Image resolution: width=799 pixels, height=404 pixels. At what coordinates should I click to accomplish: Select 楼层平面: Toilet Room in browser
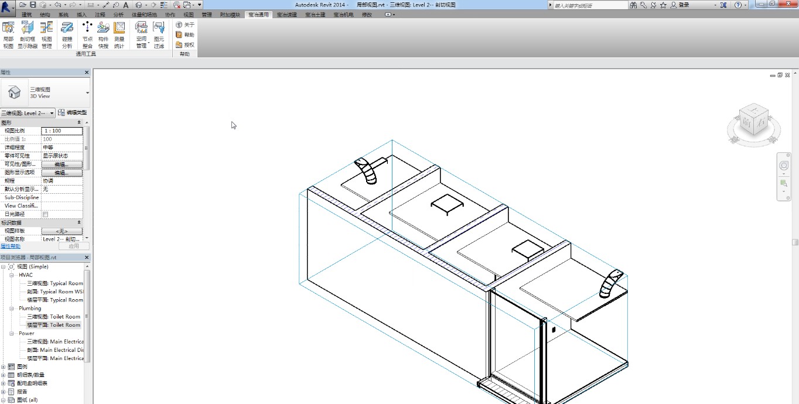point(53,325)
